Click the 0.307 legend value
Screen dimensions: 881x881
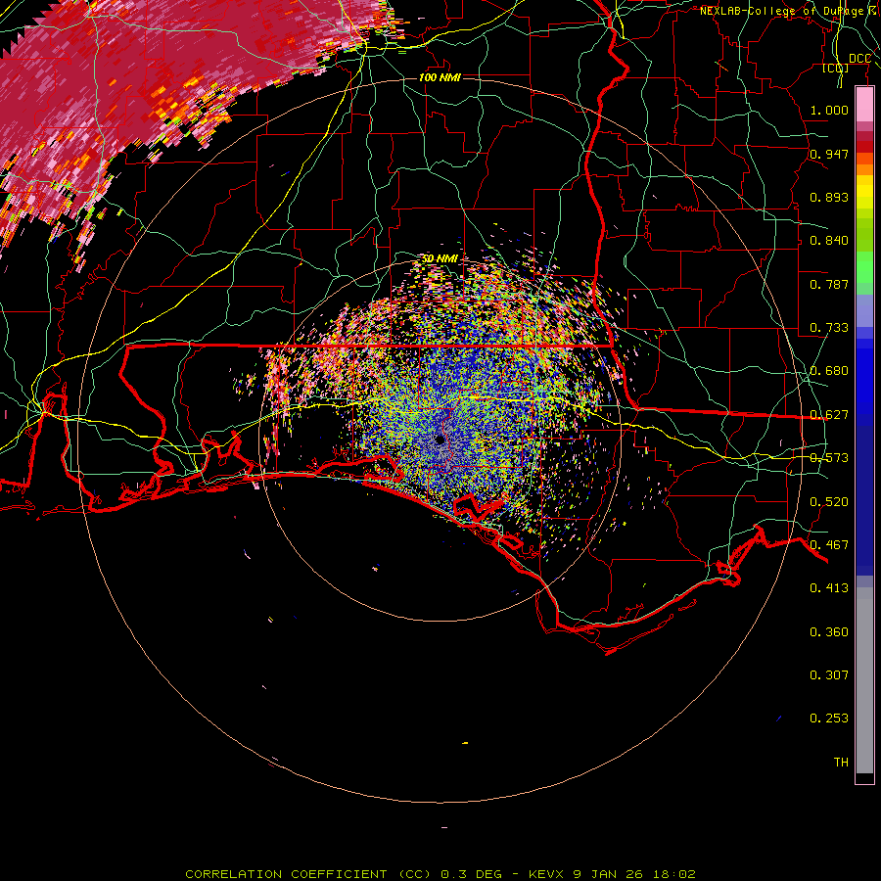point(829,675)
